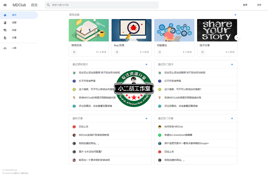
Task: Select the 问答 sidebar icon
Action: coord(5,30)
